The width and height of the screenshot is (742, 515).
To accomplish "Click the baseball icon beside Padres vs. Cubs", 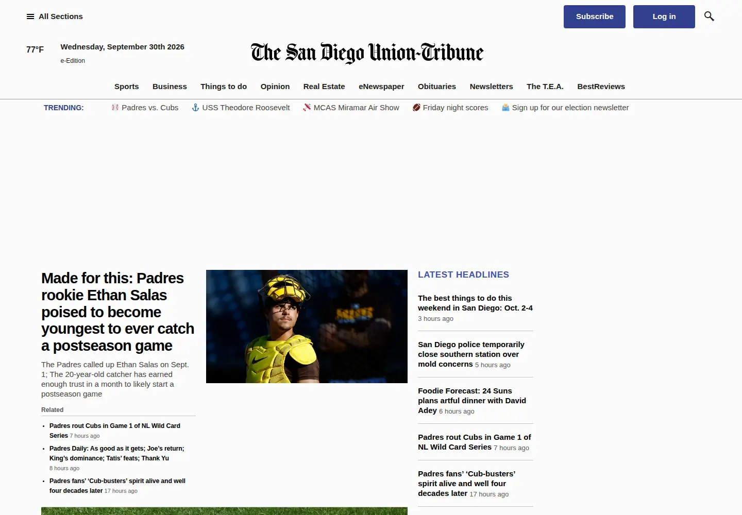I will point(115,108).
